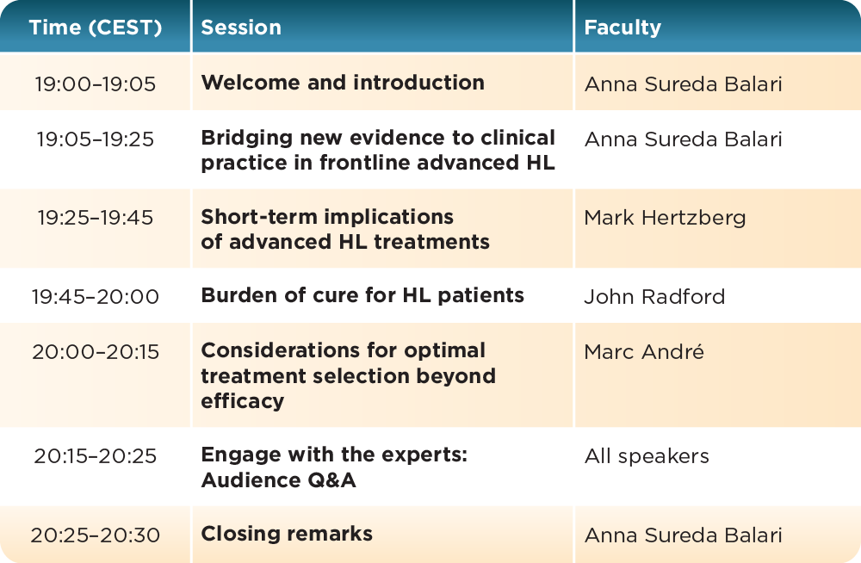This screenshot has width=861, height=563.
Task: Open Bridging new evidence to clinical practice session
Action: click(x=378, y=150)
